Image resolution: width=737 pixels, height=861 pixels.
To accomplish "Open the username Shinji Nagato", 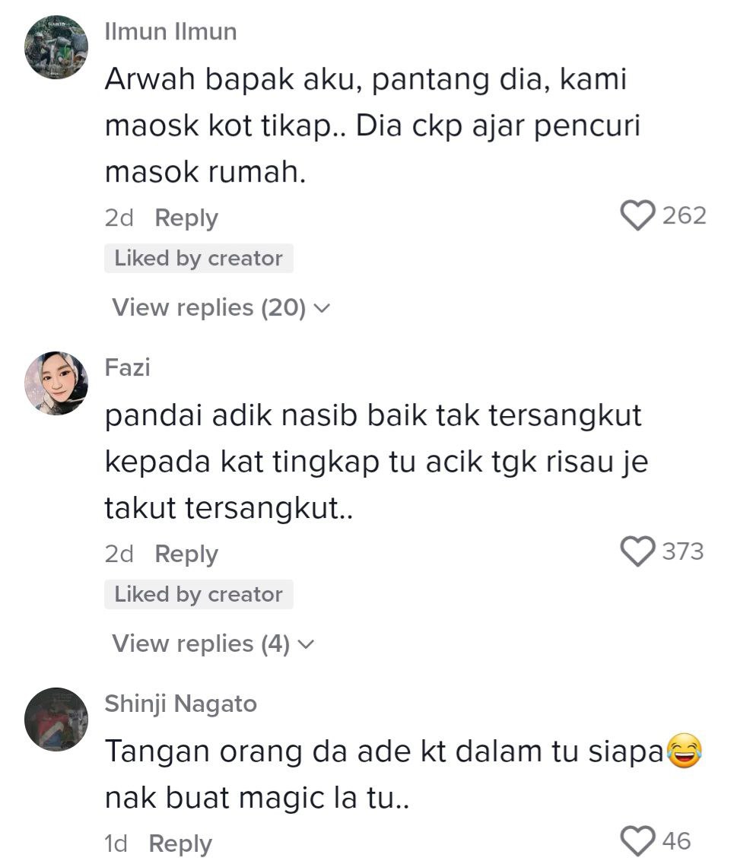I will 181,704.
